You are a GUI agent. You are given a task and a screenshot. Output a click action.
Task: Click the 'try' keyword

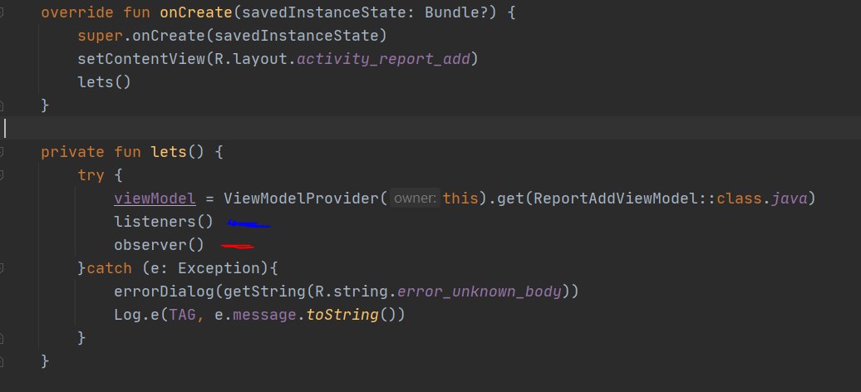[x=91, y=176]
